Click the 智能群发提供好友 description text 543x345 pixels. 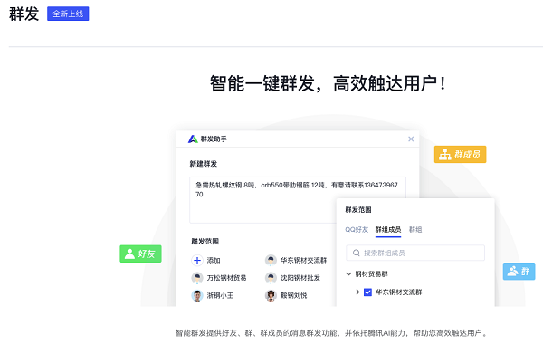[x=331, y=333]
